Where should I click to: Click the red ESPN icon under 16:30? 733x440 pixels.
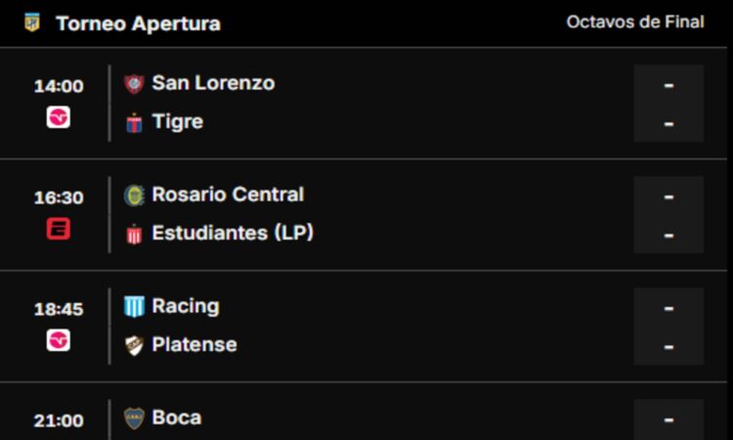pos(59,229)
